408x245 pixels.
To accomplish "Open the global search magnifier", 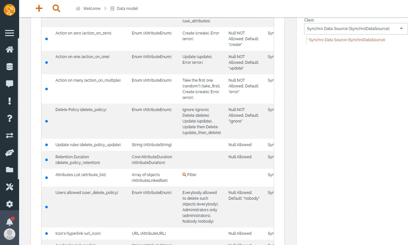I will click(x=56, y=9).
